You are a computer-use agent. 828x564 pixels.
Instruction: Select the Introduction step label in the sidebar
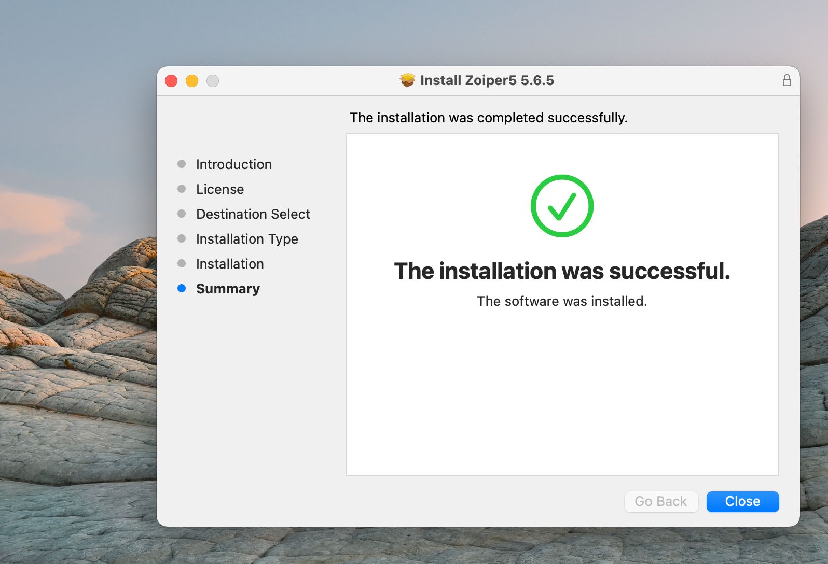pyautogui.click(x=233, y=164)
